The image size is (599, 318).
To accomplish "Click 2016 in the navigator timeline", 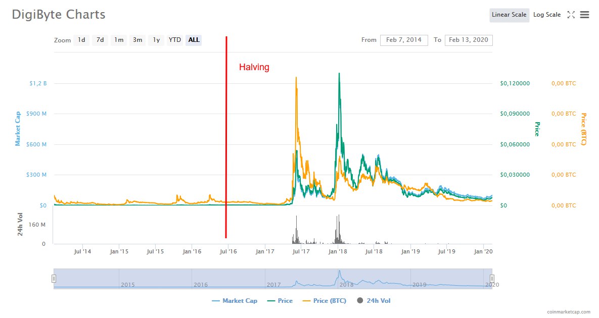I will coord(201,285).
